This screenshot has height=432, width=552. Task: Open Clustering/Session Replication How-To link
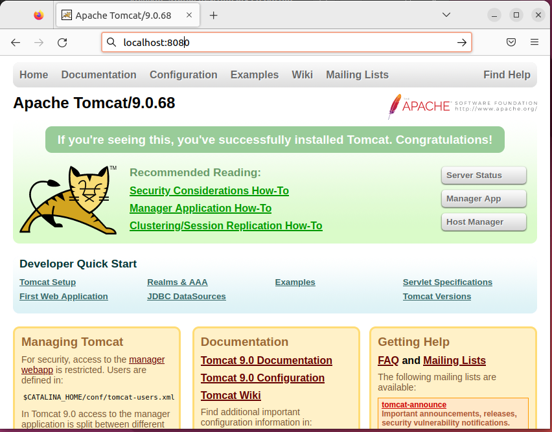pyautogui.click(x=226, y=225)
